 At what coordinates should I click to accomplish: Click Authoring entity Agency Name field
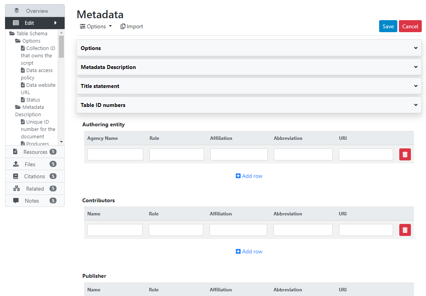[x=115, y=154]
